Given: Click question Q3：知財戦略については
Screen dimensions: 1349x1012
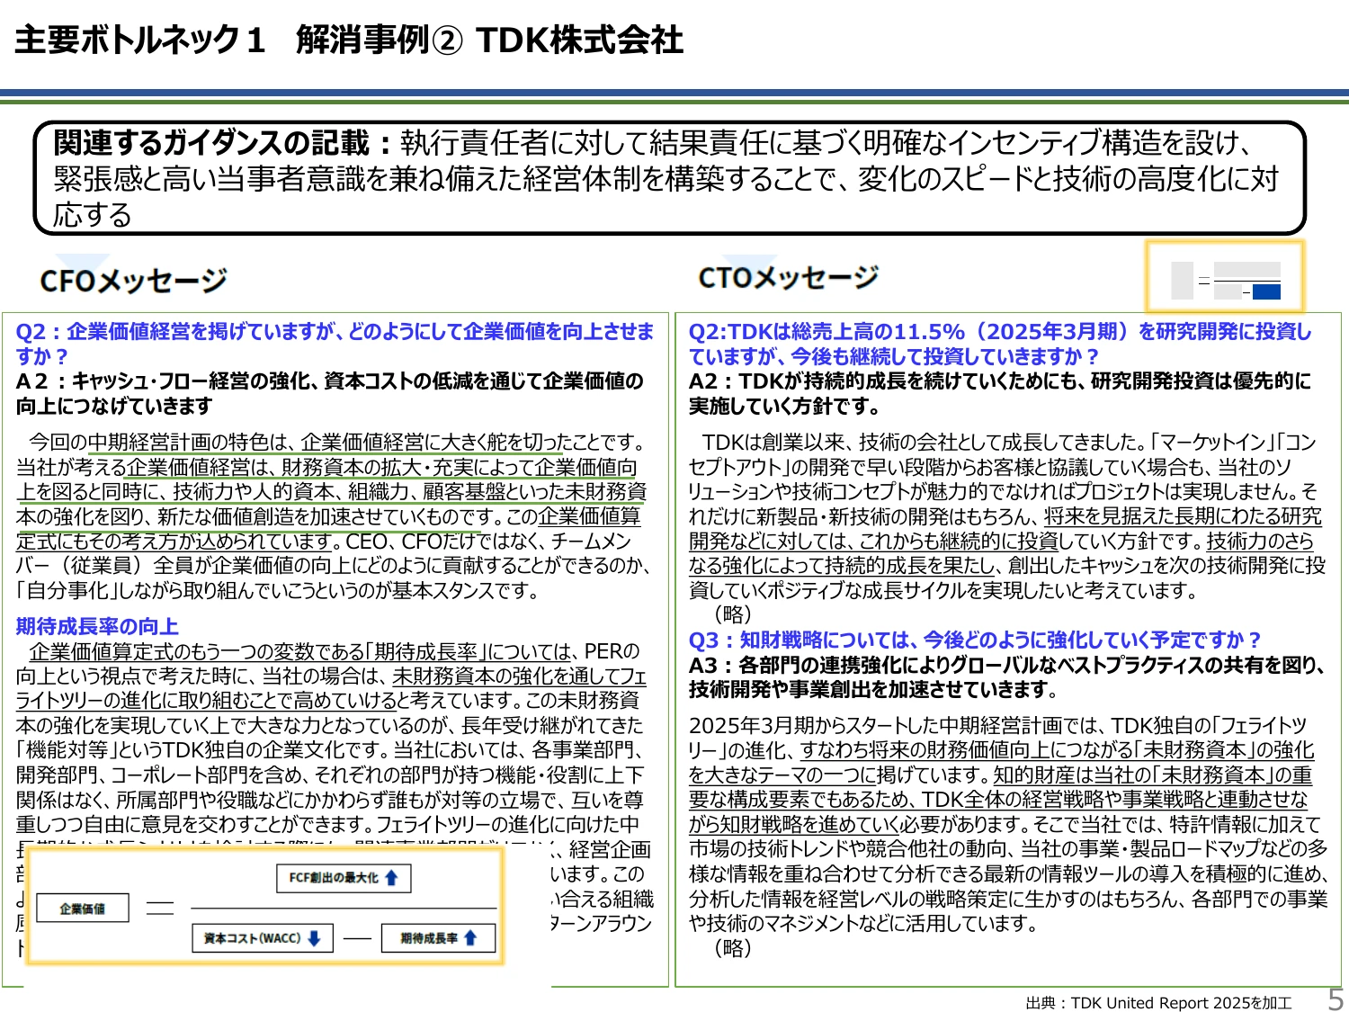Looking at the screenshot, I should coord(975,640).
